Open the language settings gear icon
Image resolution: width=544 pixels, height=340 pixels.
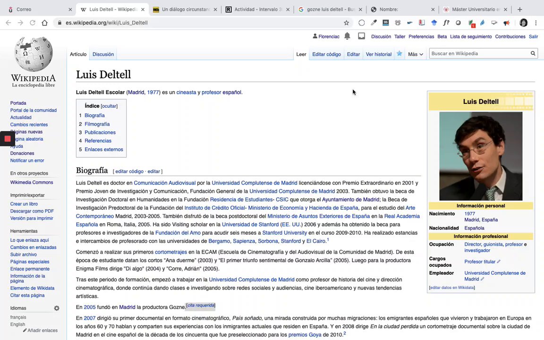click(57, 308)
